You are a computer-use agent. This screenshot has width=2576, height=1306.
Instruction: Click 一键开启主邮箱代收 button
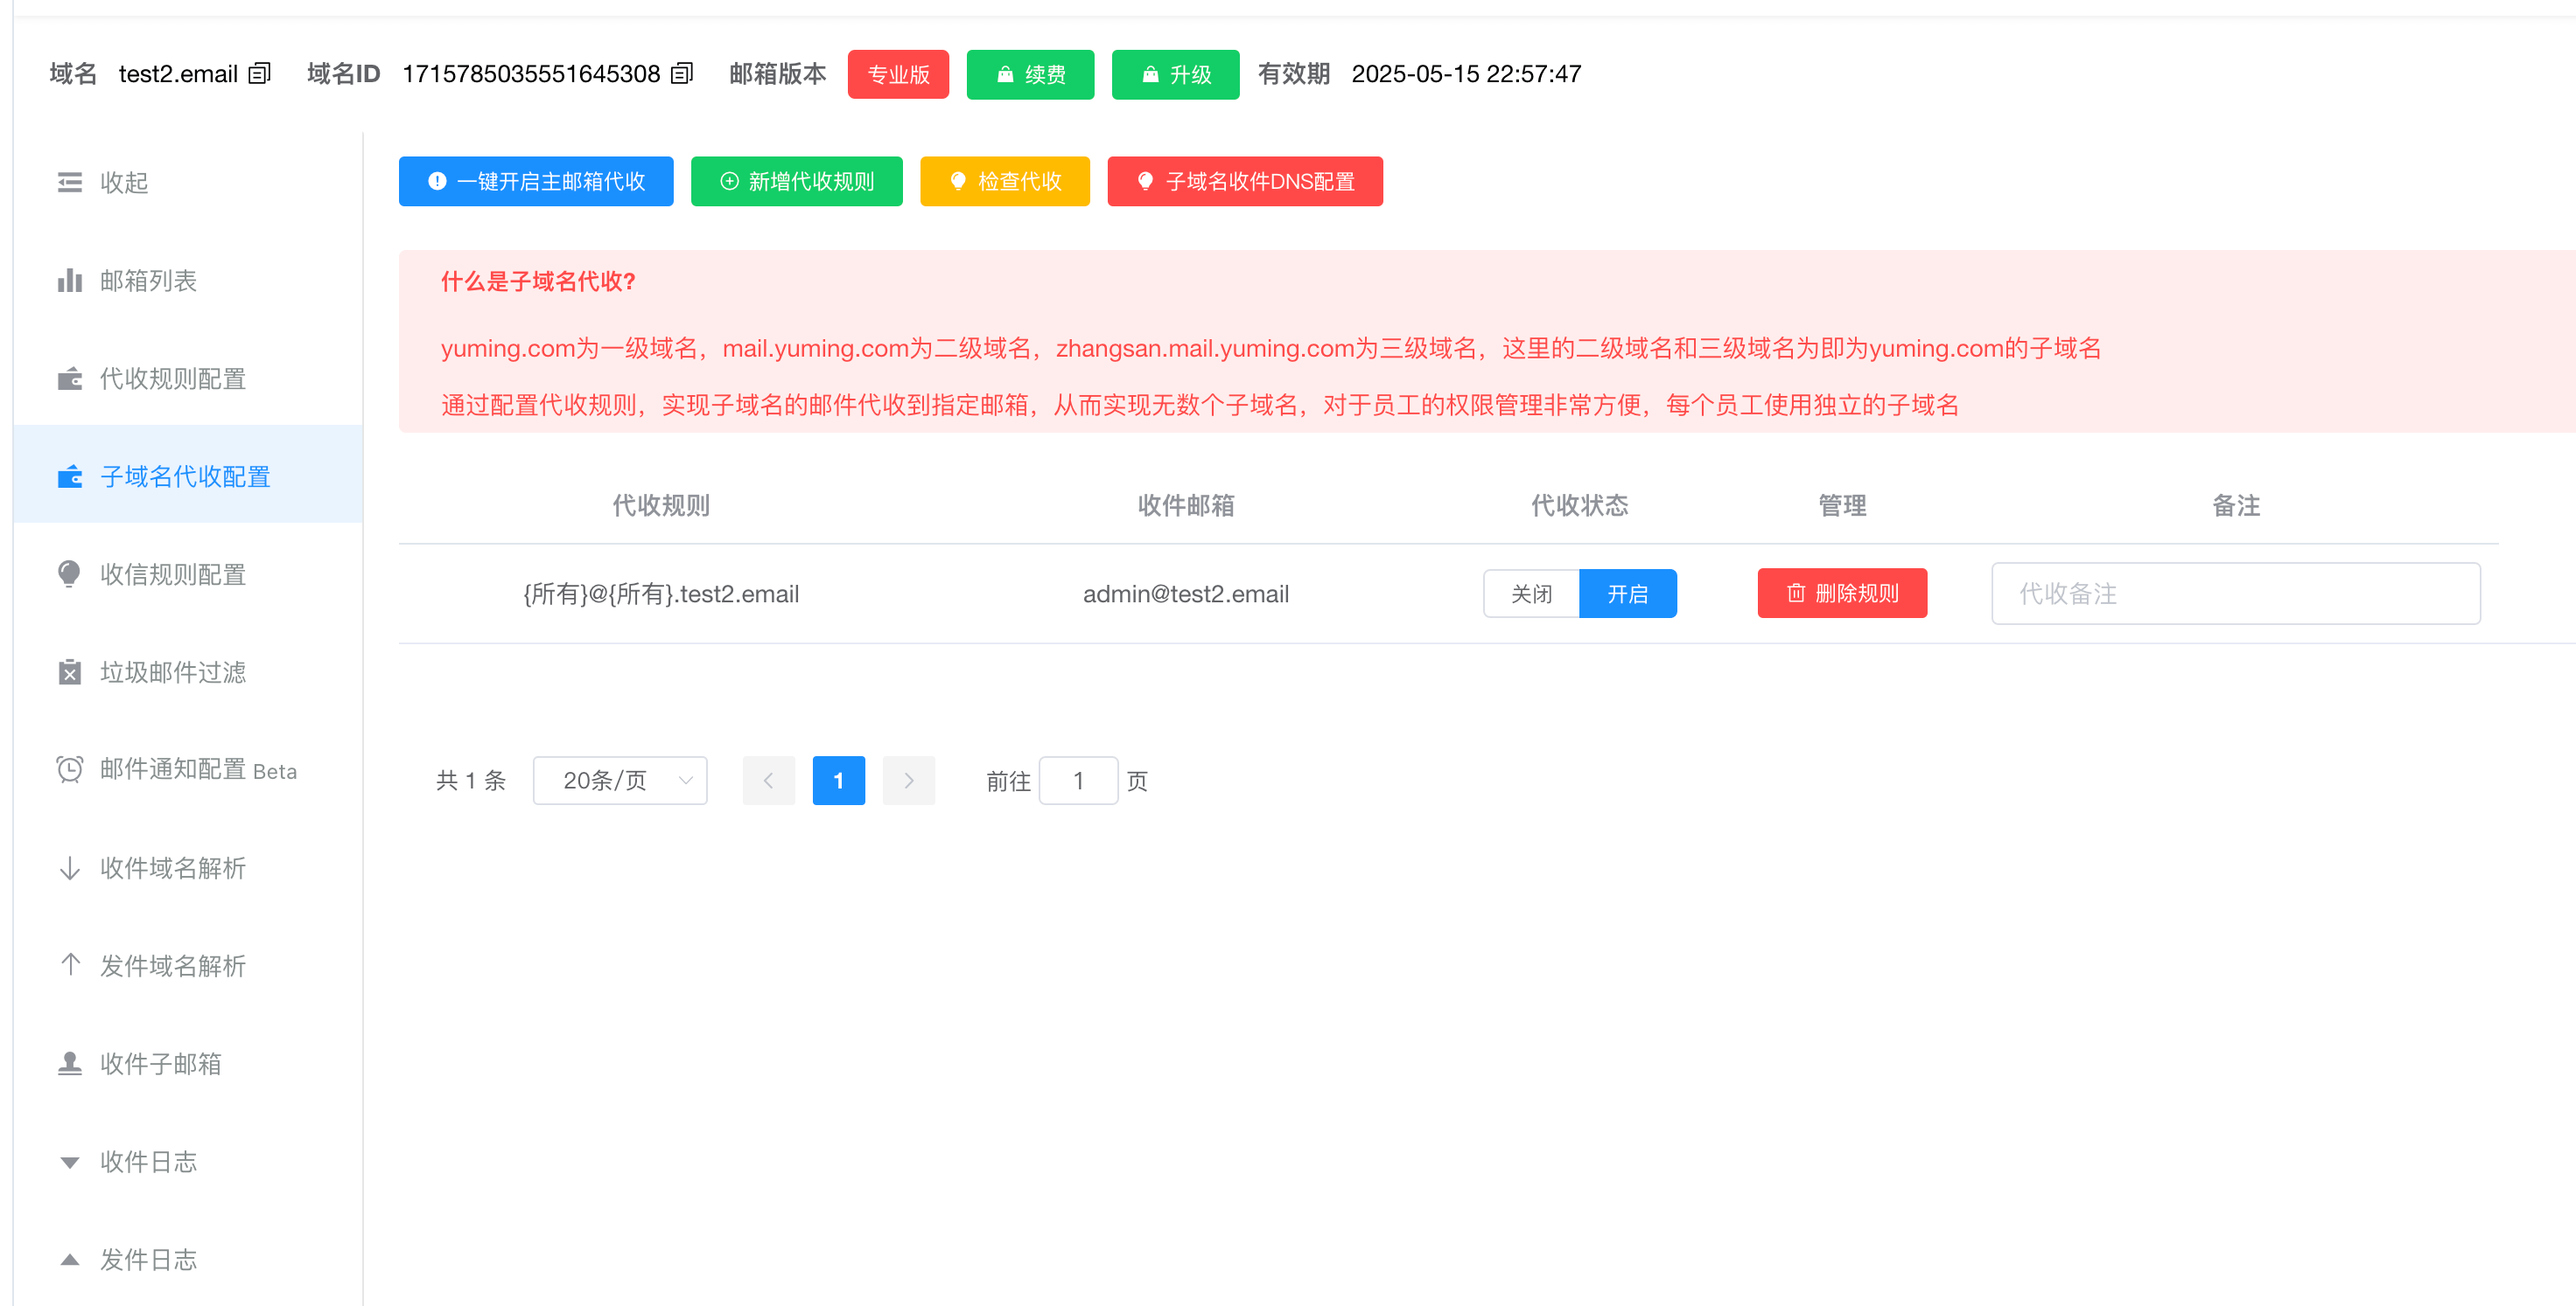pos(536,182)
